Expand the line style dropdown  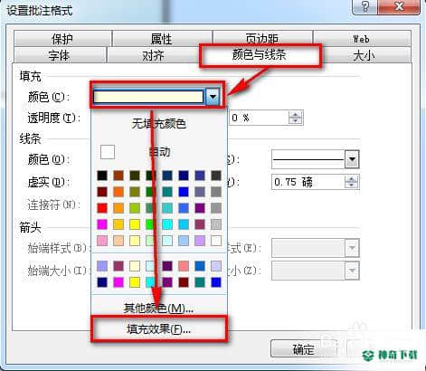[352, 159]
